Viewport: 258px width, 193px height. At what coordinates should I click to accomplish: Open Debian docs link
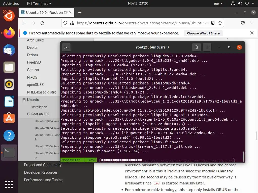coord(33,47)
